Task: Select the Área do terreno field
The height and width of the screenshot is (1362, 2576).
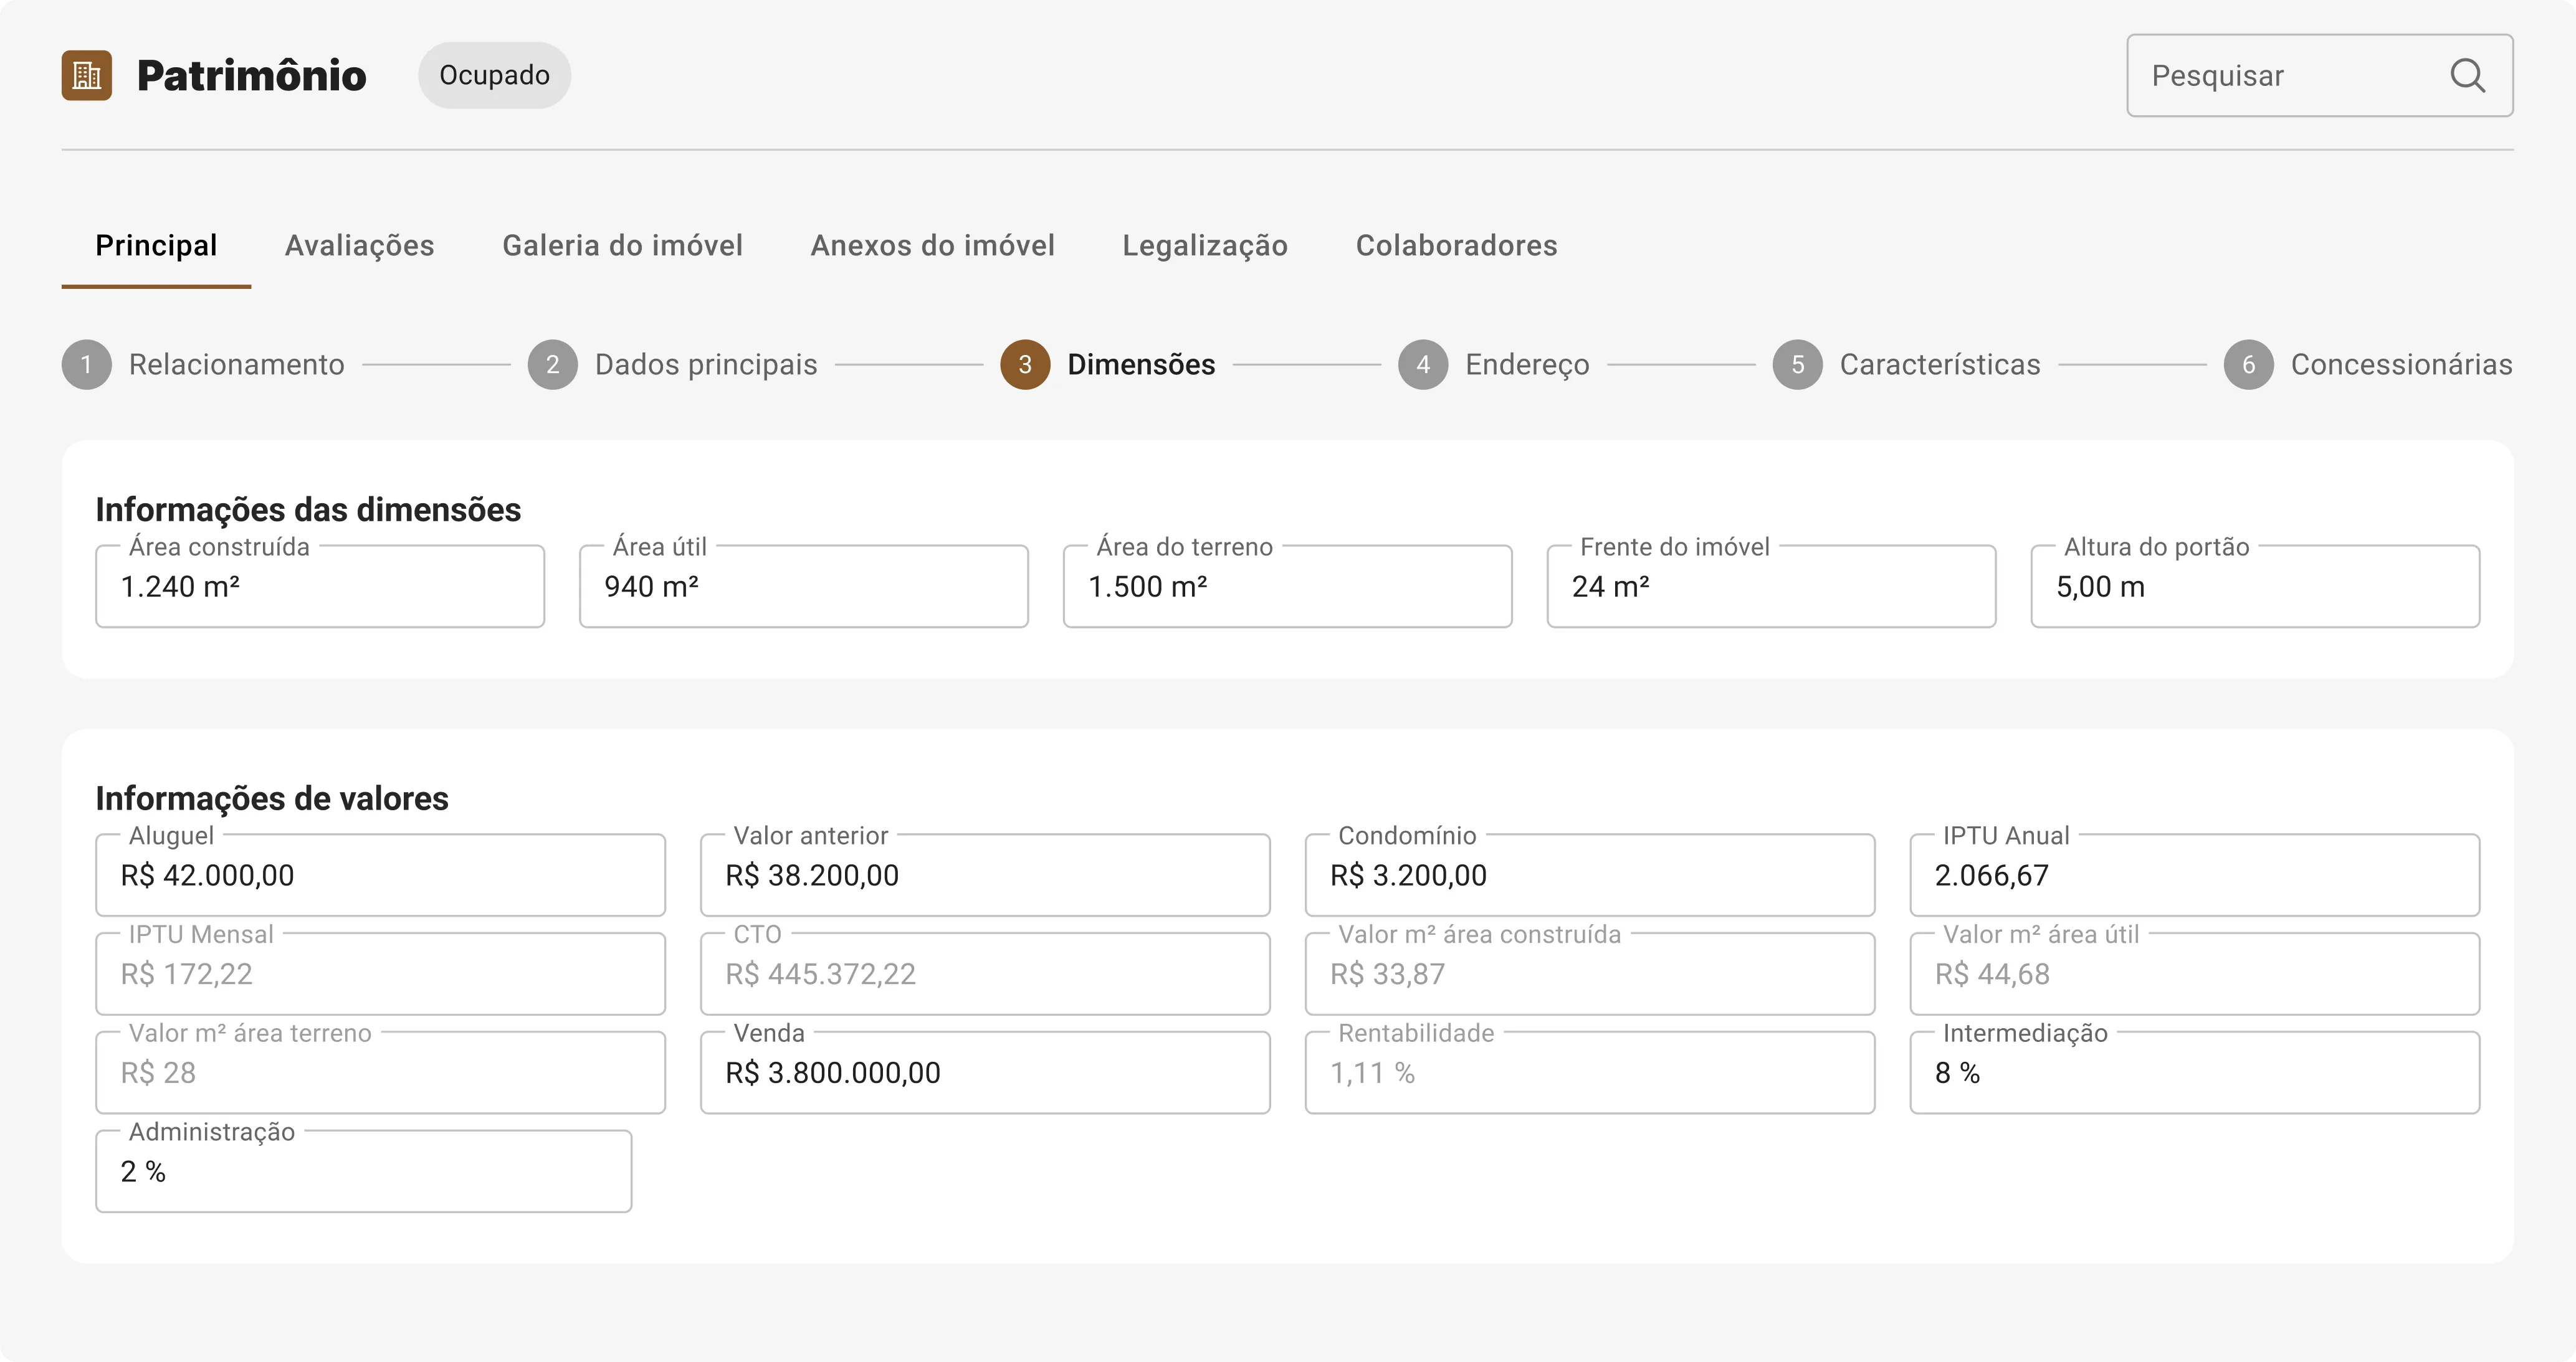Action: point(1288,587)
